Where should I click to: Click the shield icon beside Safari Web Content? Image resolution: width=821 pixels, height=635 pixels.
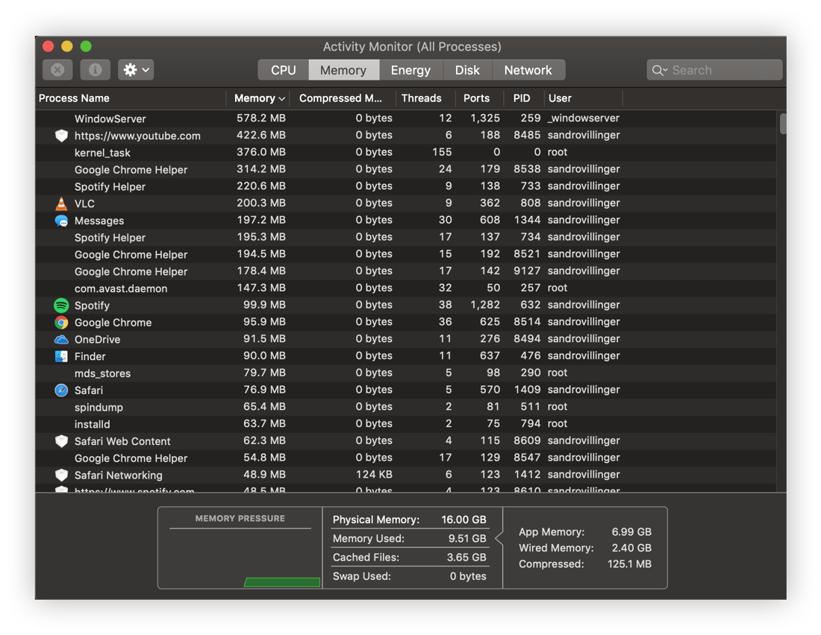[x=61, y=440]
